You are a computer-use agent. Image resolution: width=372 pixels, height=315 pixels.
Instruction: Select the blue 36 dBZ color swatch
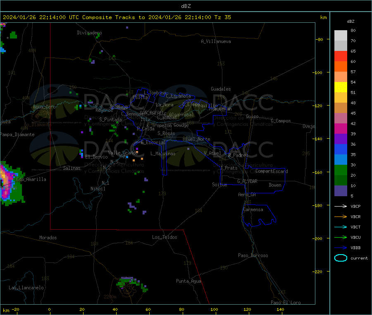coord(341,149)
